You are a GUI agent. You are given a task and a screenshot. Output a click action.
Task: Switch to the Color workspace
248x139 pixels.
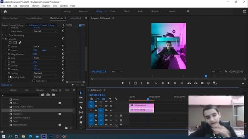click(113, 11)
